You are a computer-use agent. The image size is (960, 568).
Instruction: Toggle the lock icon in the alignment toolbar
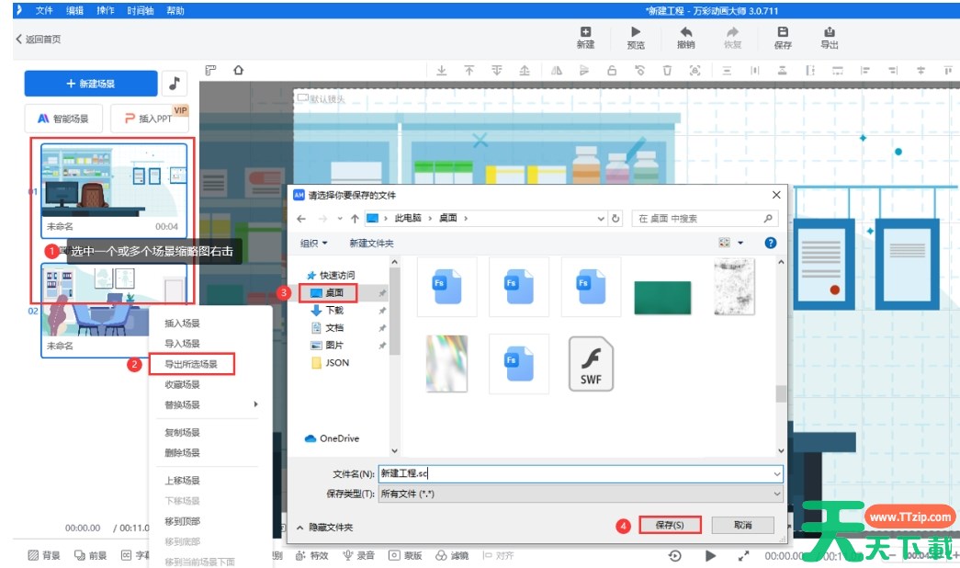pyautogui.click(x=613, y=70)
